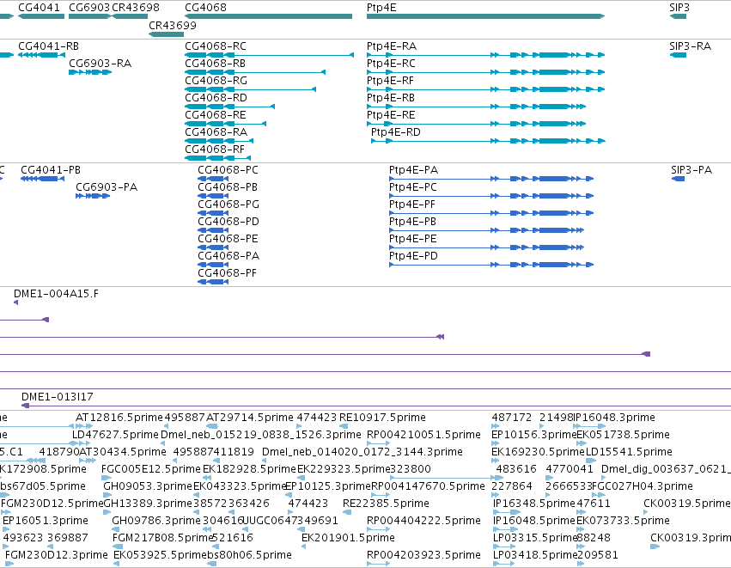Select transcript Ptp4E-RA

(x=392, y=46)
